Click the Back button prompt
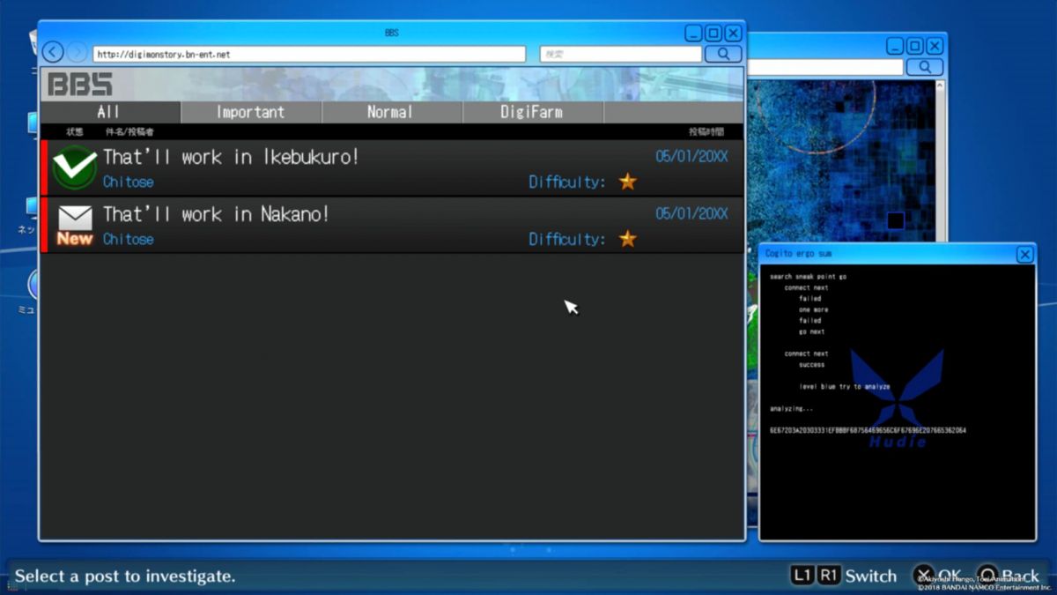This screenshot has width=1057, height=595. 1009,576
